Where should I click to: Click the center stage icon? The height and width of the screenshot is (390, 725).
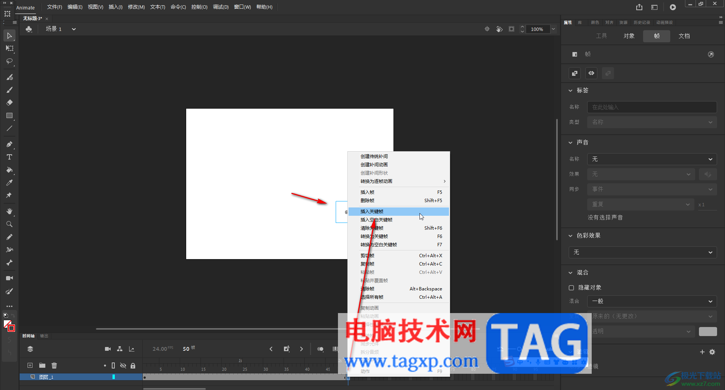pyautogui.click(x=487, y=29)
